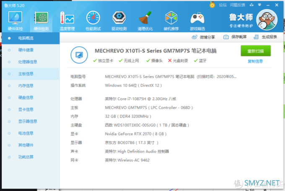285x191 pixels.
Task: Click the 电脑型号 value row
Action: 171,77
